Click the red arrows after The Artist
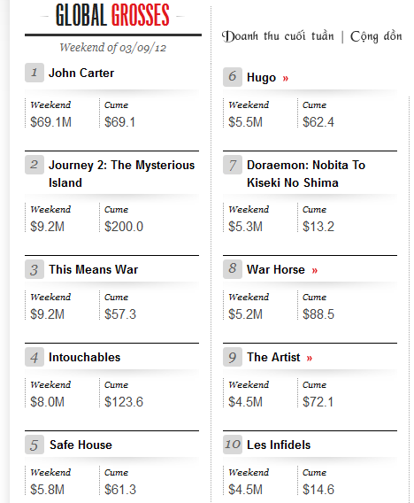The width and height of the screenshot is (414, 503). point(309,358)
